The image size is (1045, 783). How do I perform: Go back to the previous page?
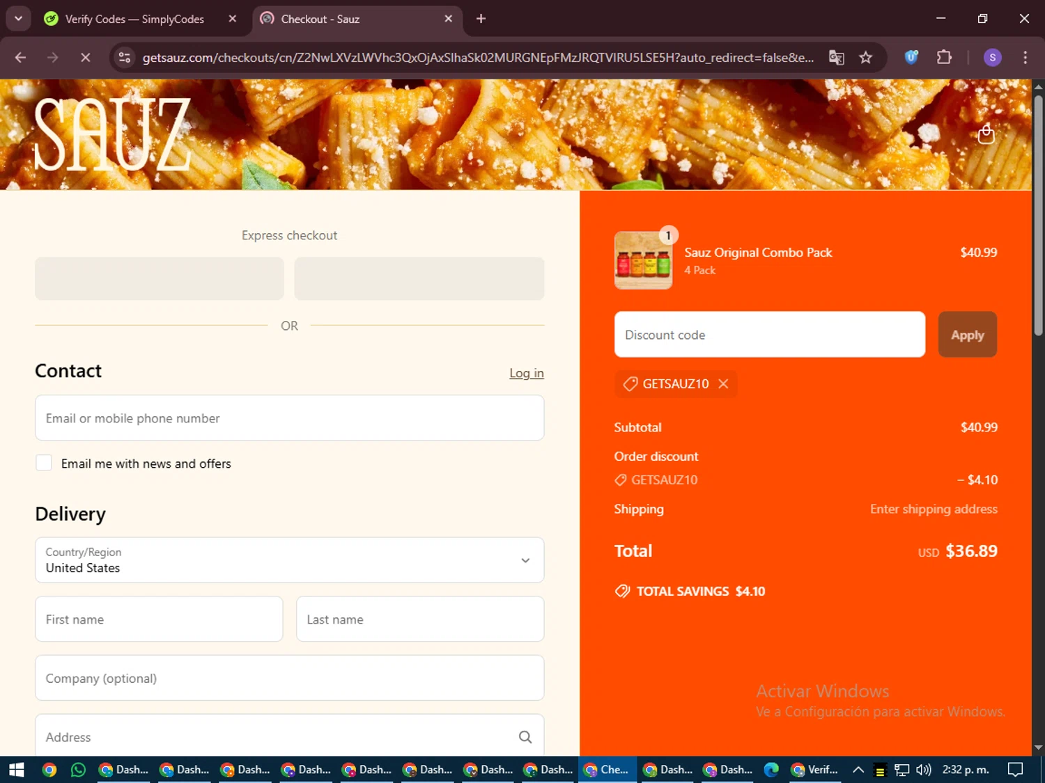coord(20,58)
